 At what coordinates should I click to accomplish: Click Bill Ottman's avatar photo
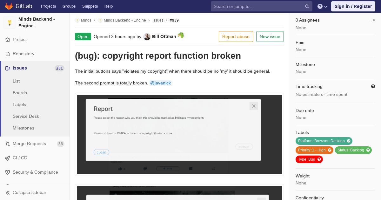point(147,37)
